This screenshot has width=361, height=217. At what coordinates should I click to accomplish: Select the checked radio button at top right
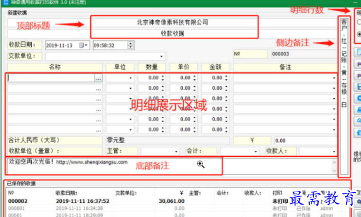tap(359, 34)
